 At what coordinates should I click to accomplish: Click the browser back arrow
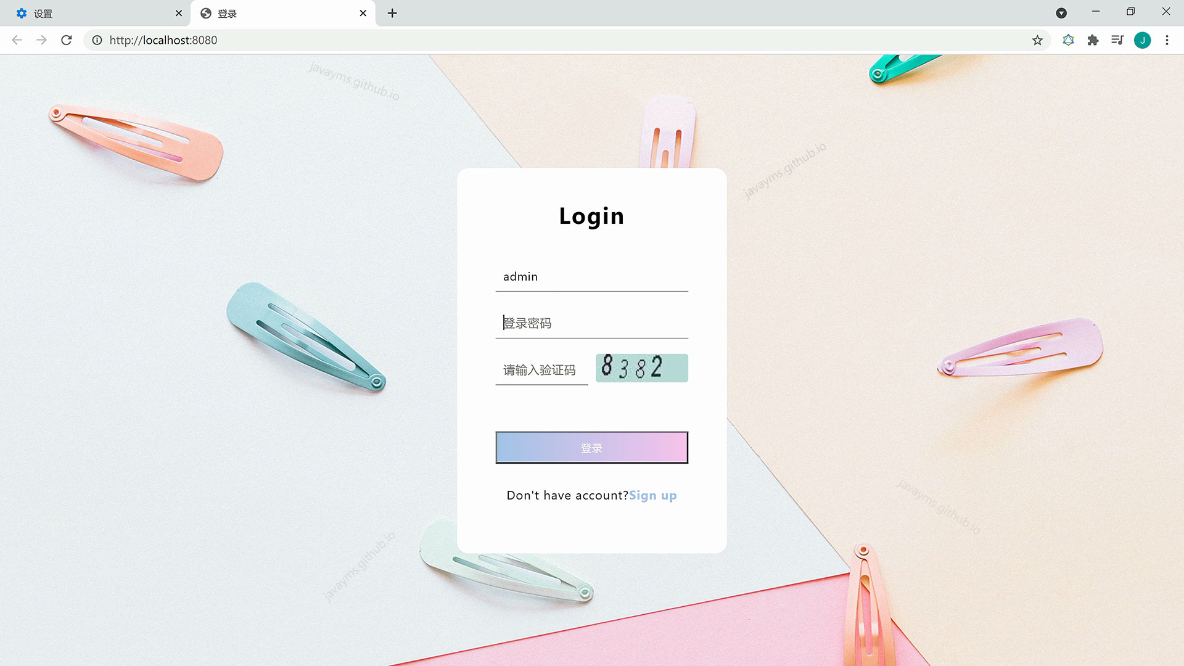pos(17,40)
